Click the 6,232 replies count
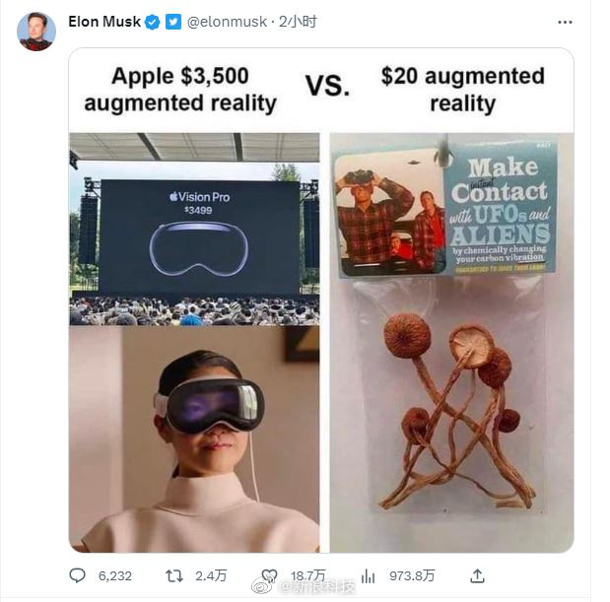Screen dimensions: 610x602 tap(114, 576)
